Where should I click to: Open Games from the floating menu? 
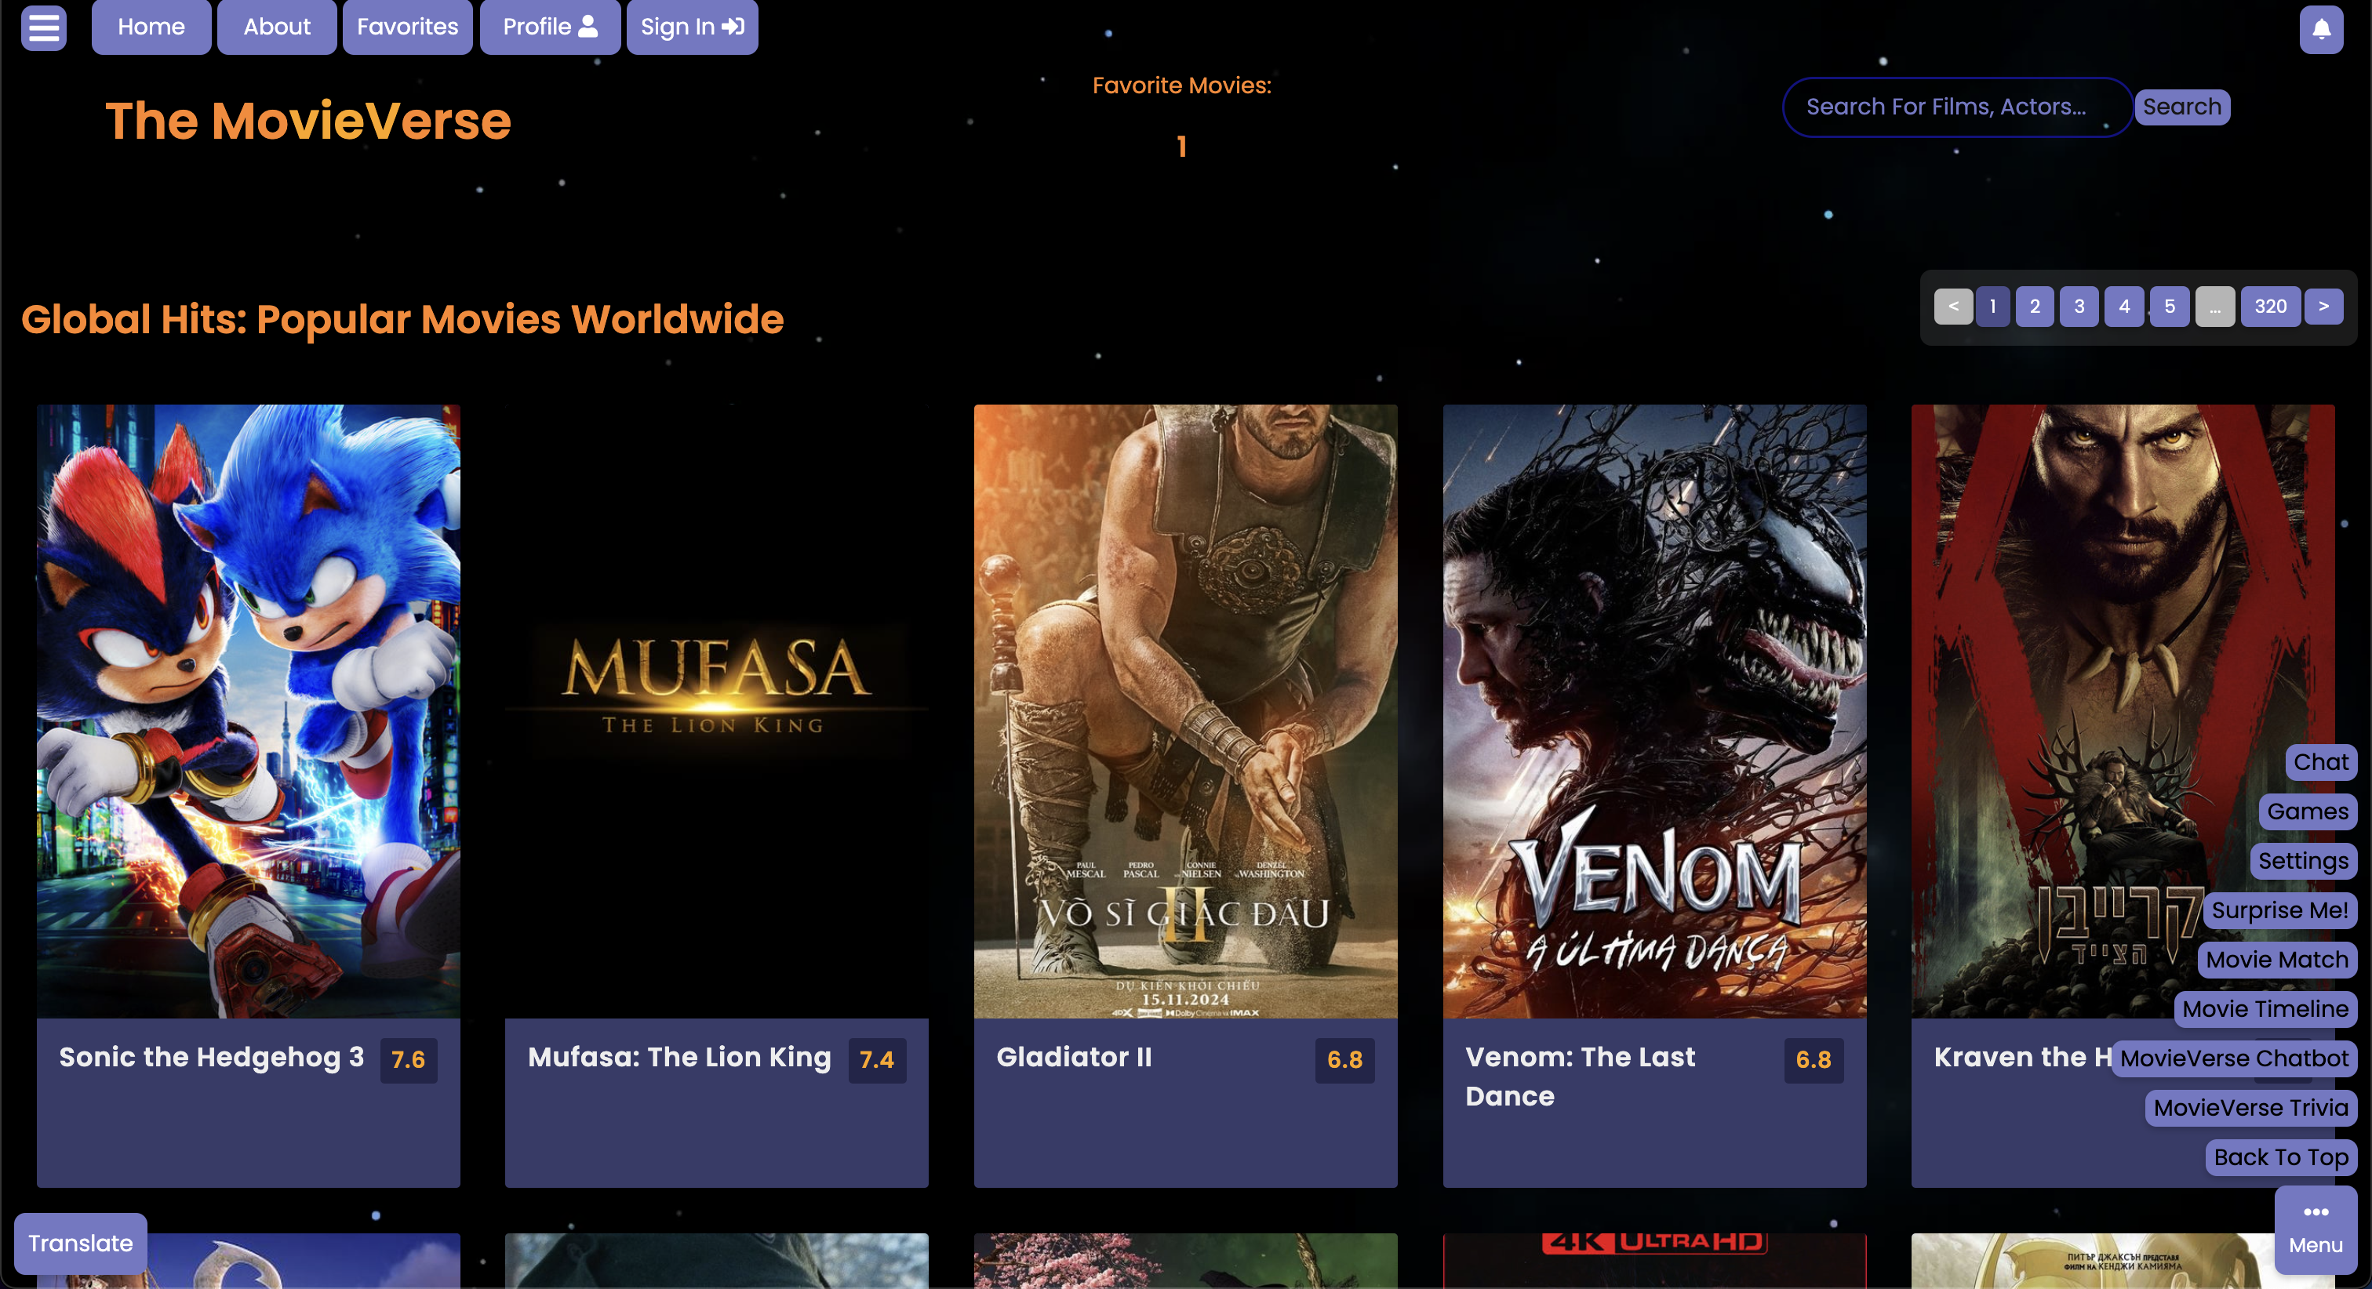[2308, 812]
